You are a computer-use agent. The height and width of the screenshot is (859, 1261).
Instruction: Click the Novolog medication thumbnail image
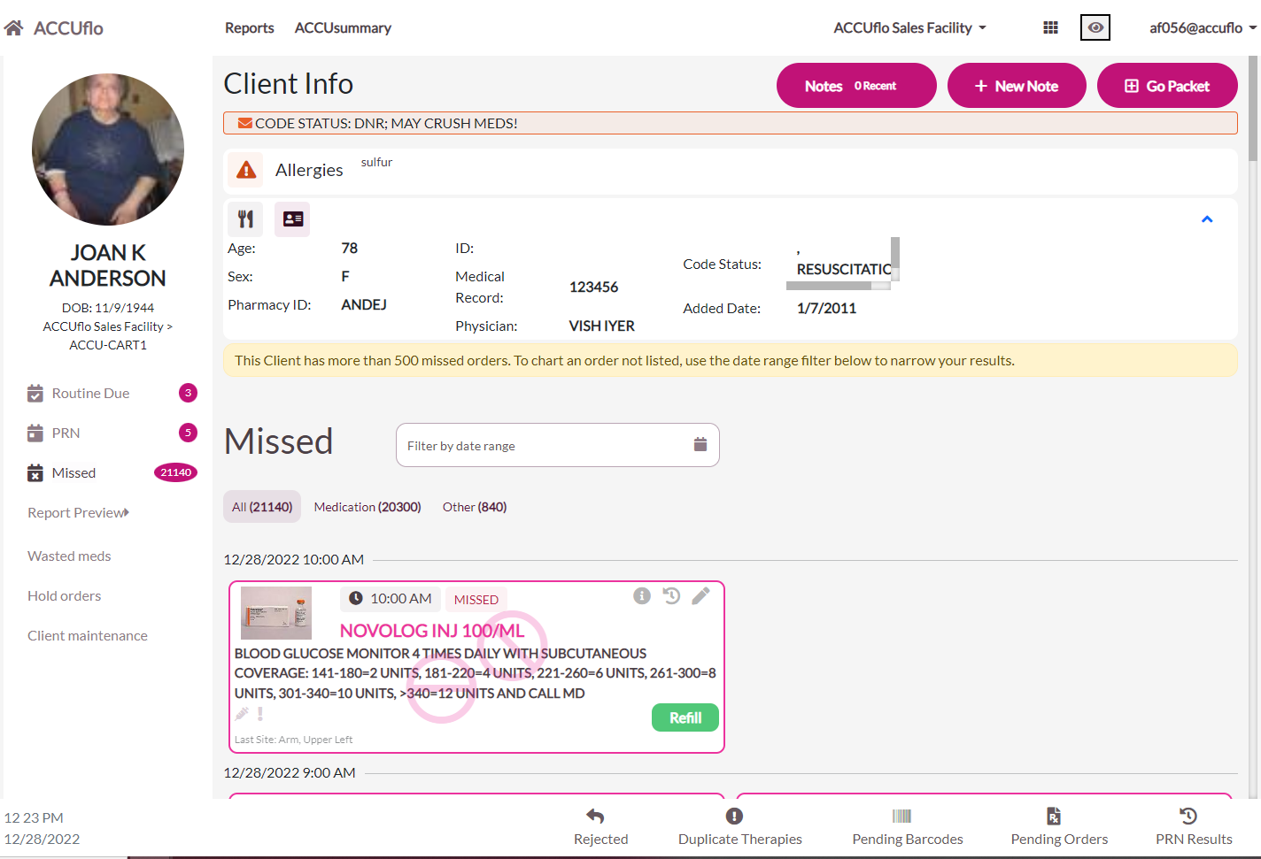click(x=276, y=613)
